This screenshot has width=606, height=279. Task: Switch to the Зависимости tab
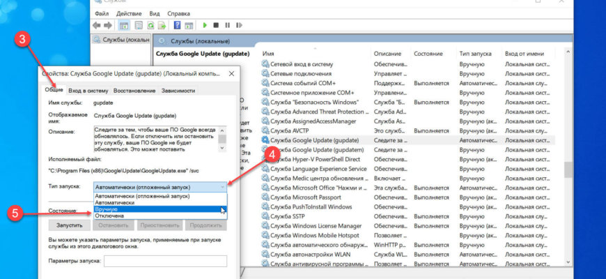178,91
